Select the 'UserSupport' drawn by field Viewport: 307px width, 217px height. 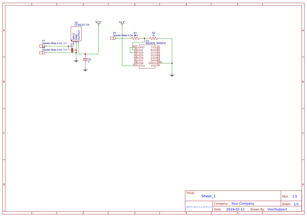pos(277,209)
